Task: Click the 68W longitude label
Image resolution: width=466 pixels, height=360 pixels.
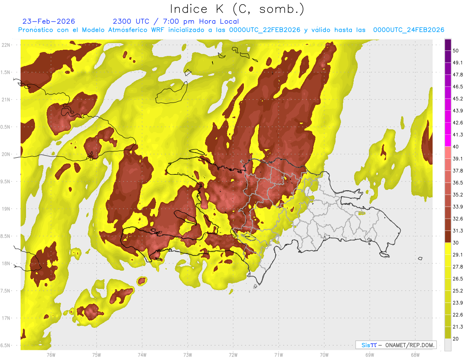Action: point(415,355)
